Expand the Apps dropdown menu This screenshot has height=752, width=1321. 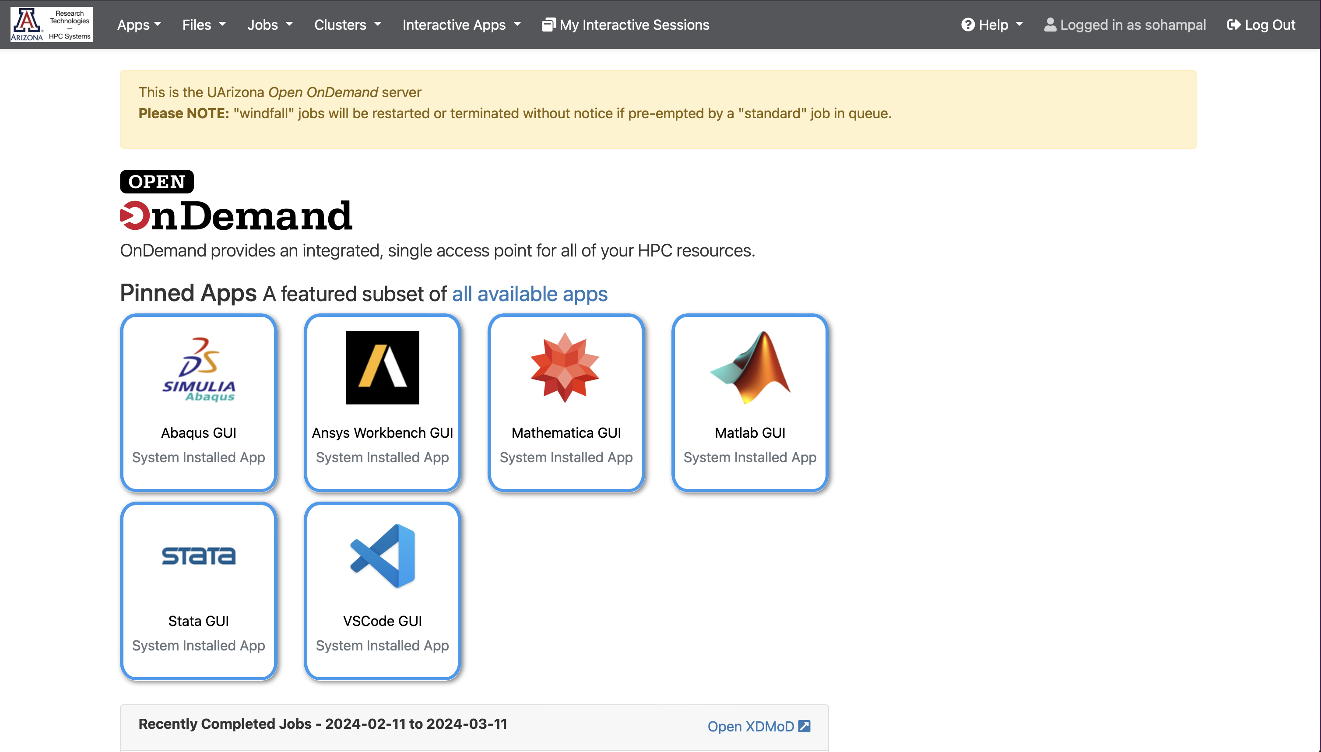138,24
